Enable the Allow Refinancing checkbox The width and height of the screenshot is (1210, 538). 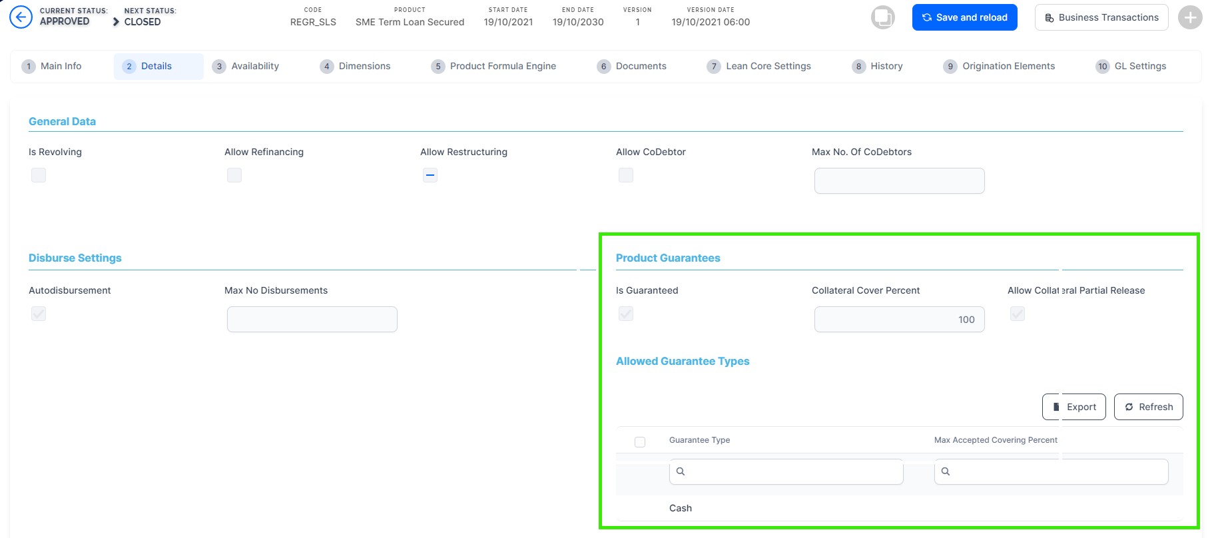tap(234, 175)
